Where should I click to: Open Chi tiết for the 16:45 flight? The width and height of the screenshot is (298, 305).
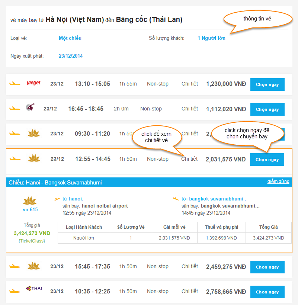[190, 109]
